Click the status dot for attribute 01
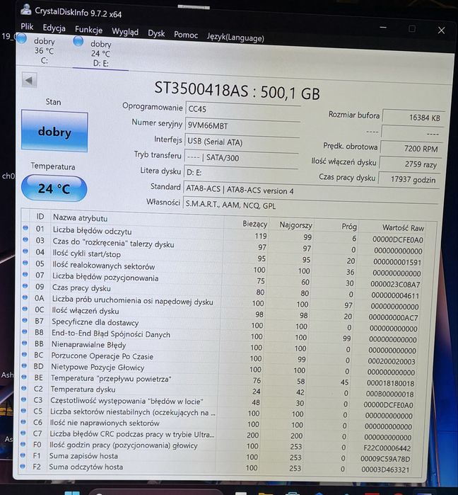 [x=25, y=228]
